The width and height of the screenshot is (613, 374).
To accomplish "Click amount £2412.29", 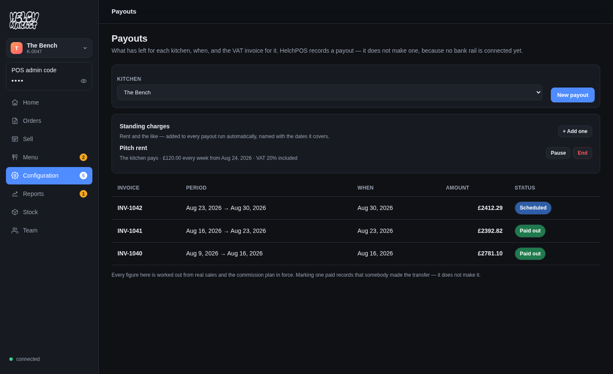I will (490, 208).
